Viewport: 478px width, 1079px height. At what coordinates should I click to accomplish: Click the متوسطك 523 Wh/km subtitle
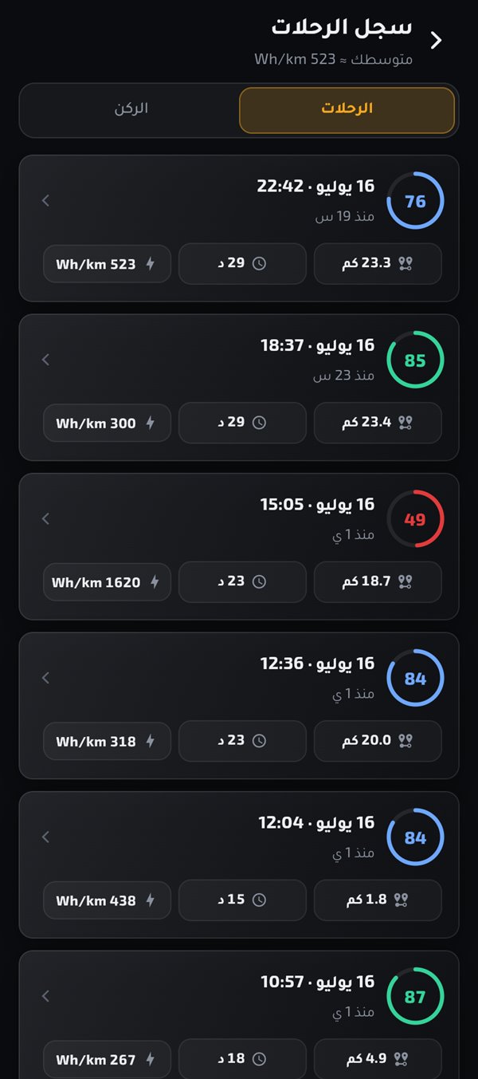coord(333,60)
